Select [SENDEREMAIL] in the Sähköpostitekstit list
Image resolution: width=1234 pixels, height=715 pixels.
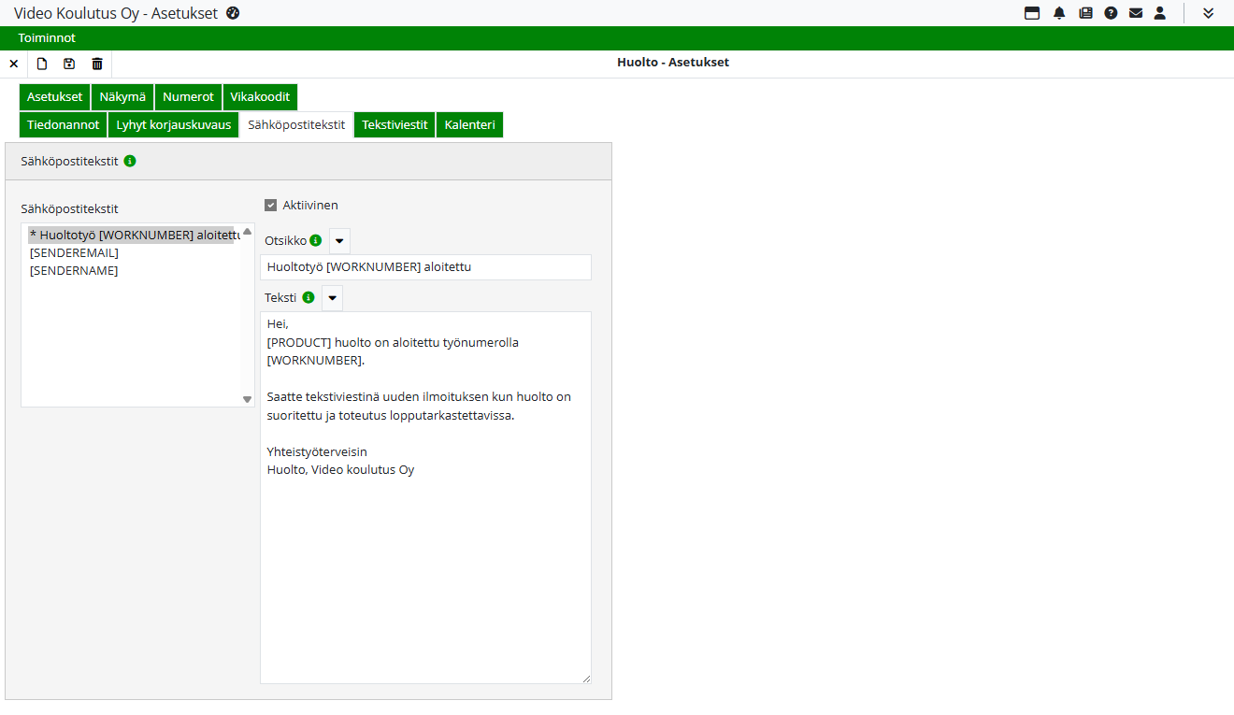pyautogui.click(x=75, y=252)
